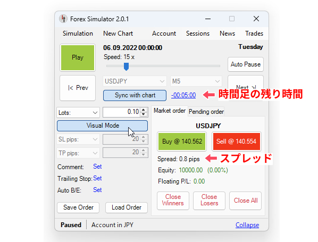The image size is (318, 242).
Task: Adjust the Speed slider handle
Action: point(126,66)
